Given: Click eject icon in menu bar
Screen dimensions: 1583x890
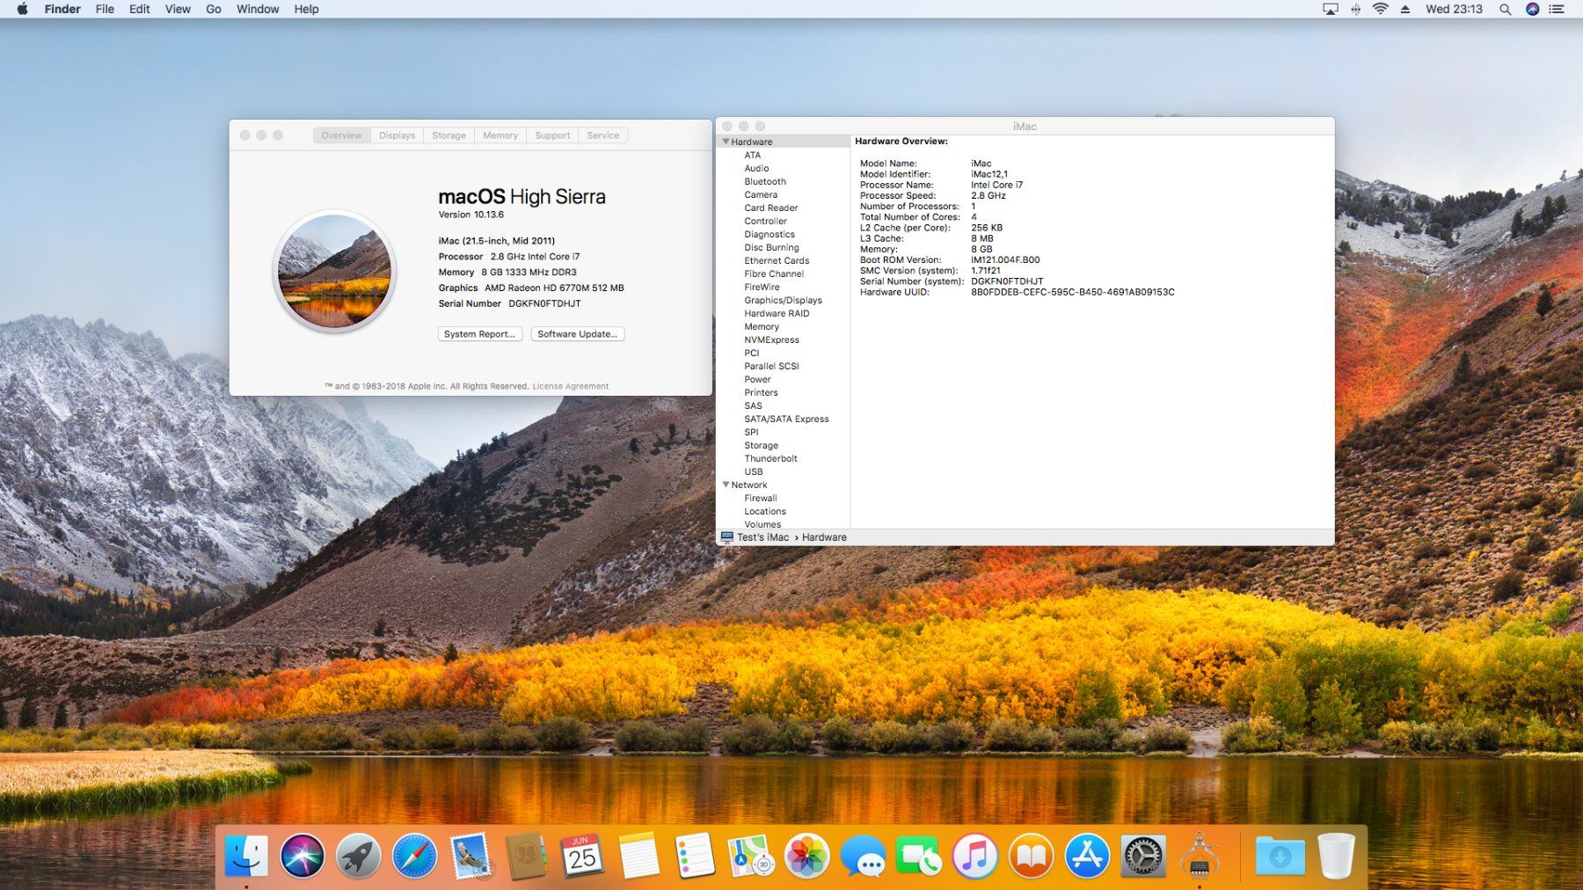Looking at the screenshot, I should coord(1405,9).
